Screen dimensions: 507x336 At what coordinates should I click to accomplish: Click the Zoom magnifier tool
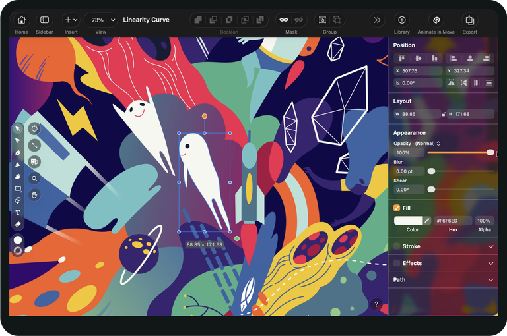pos(34,178)
